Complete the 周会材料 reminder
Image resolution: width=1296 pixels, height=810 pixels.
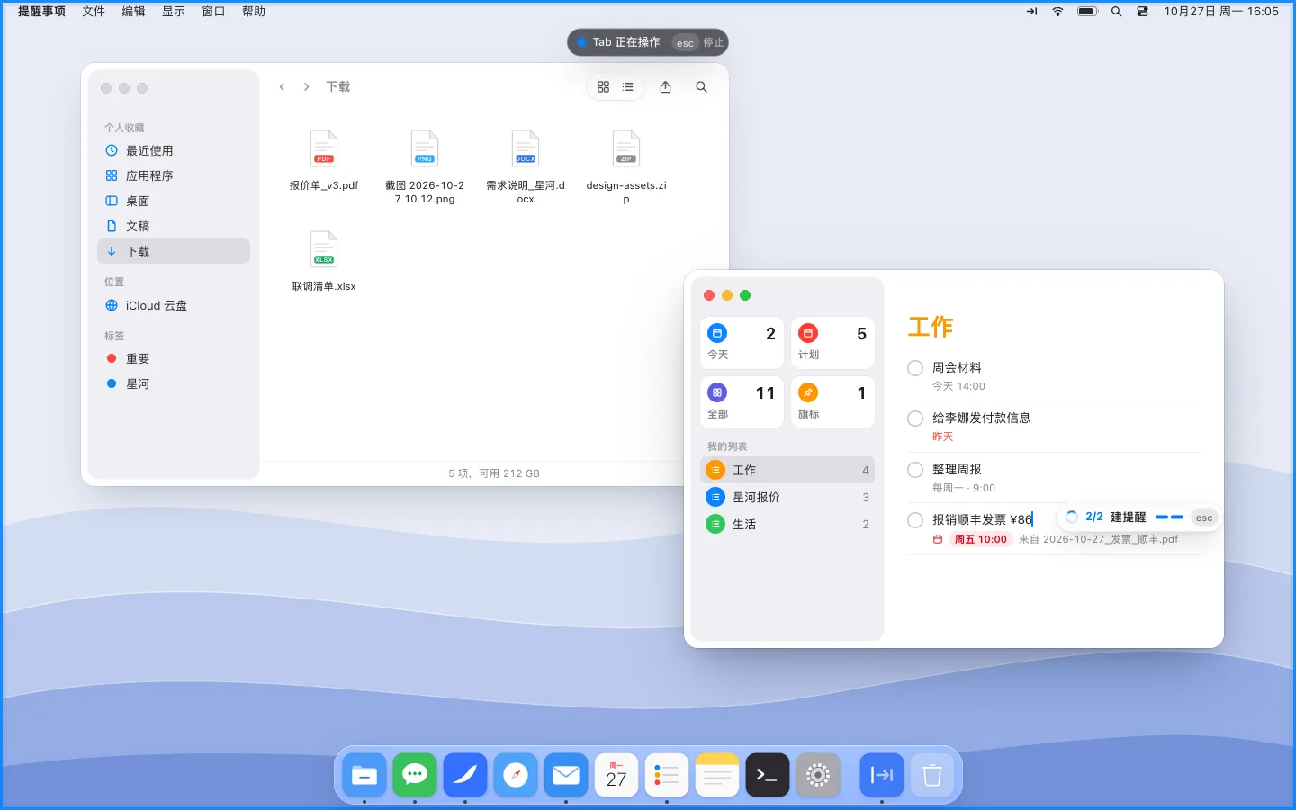(915, 368)
